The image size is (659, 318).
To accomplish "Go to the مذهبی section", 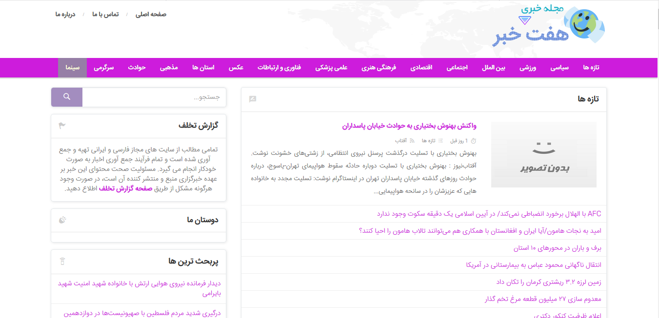I will [x=169, y=68].
